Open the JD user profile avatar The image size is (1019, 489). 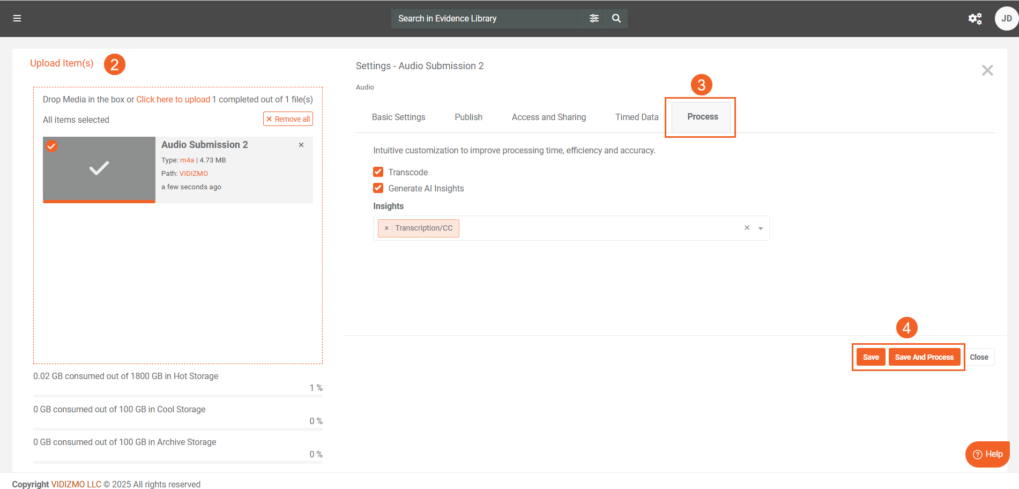(1006, 19)
